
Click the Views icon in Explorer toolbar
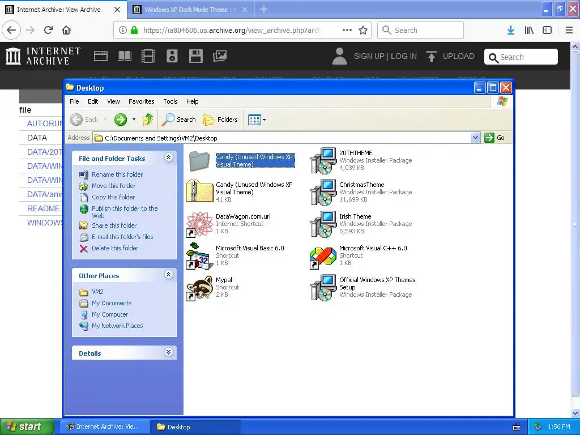(x=254, y=120)
